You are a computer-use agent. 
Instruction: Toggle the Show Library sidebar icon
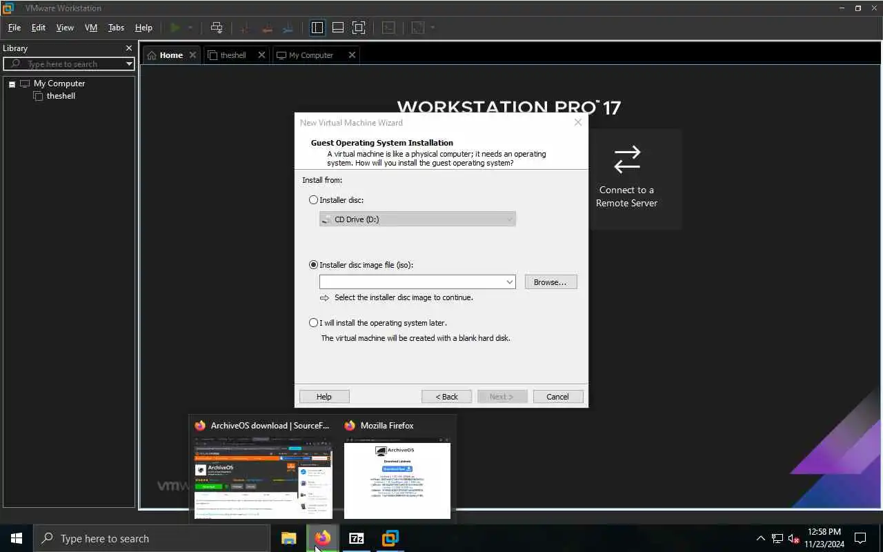317,28
